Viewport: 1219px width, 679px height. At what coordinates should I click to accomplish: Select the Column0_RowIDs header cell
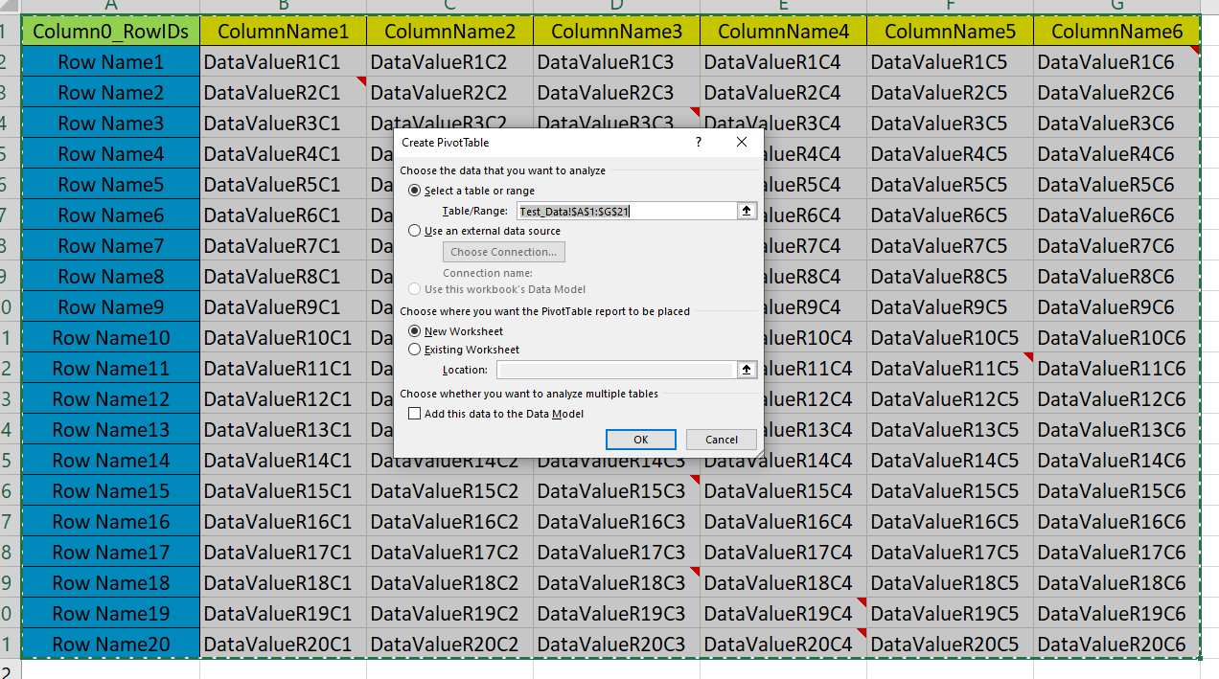pos(110,32)
